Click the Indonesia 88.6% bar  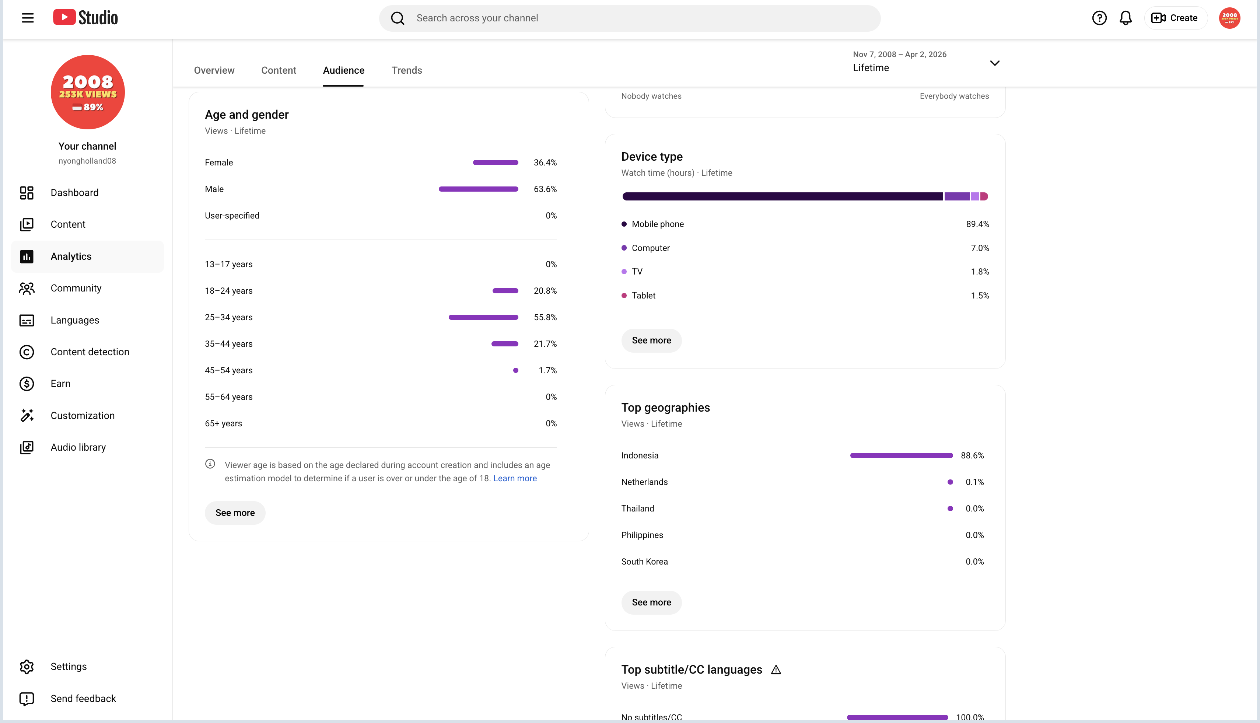pyautogui.click(x=901, y=455)
